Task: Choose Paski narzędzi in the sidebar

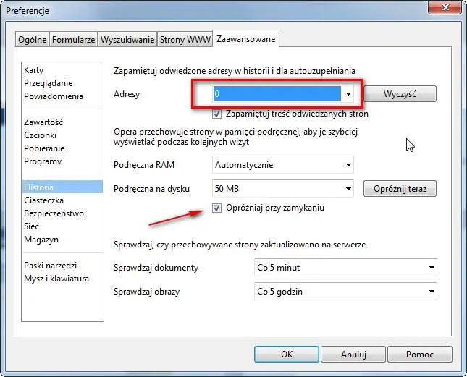Action: tap(50, 266)
